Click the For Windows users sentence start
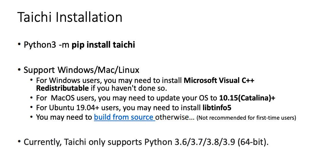This screenshot has width=318, height=161. [x=69, y=80]
